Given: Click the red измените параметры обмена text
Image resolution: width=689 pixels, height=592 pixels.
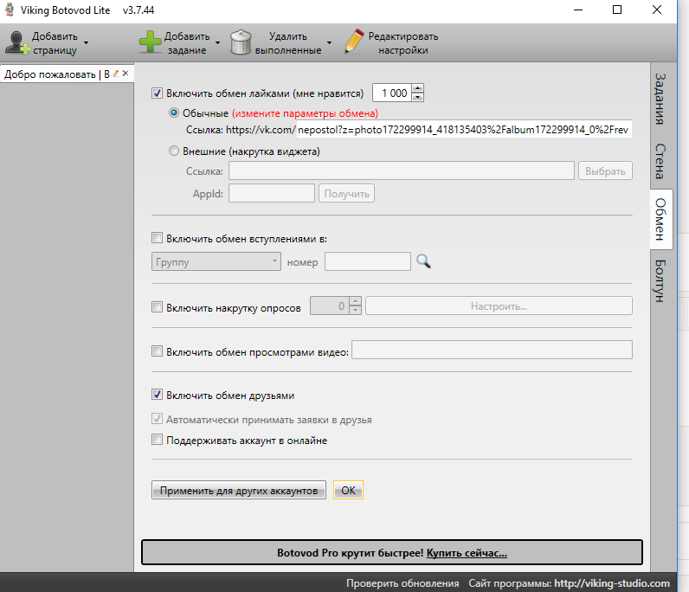Looking at the screenshot, I should (305, 113).
